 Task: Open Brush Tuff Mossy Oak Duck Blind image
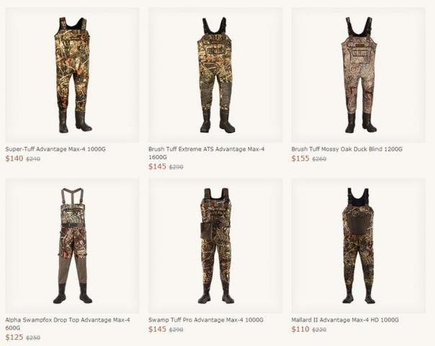358,75
